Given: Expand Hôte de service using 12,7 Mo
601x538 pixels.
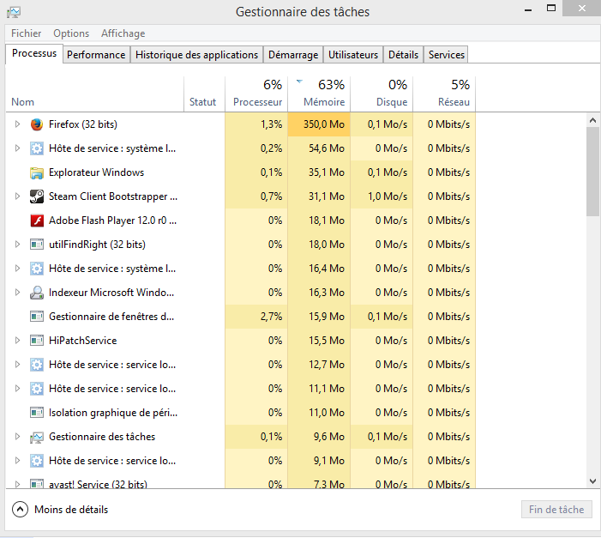Looking at the screenshot, I should (x=17, y=364).
